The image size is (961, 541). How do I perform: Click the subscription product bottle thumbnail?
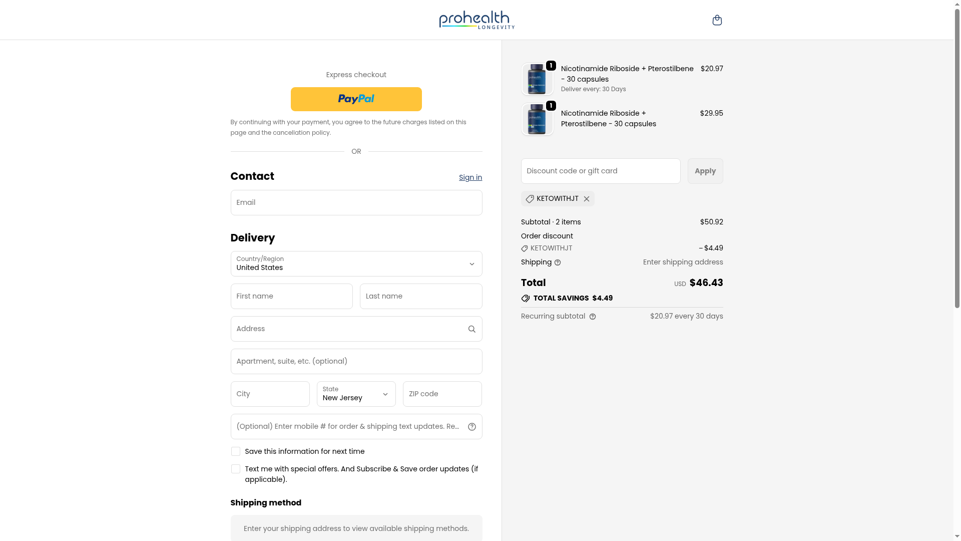click(537, 79)
